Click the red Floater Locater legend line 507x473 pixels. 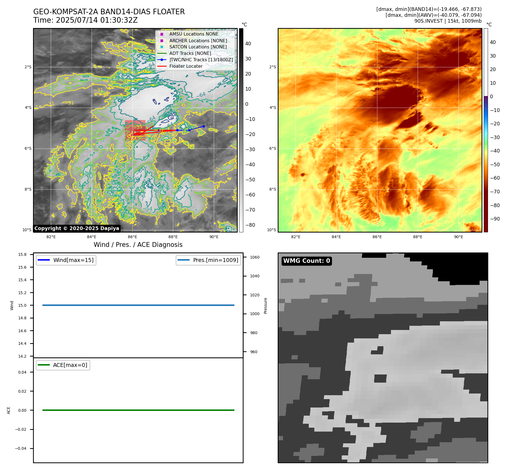[x=162, y=66]
